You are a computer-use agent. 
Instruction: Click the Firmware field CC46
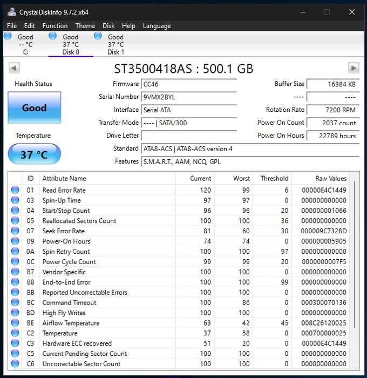point(189,84)
